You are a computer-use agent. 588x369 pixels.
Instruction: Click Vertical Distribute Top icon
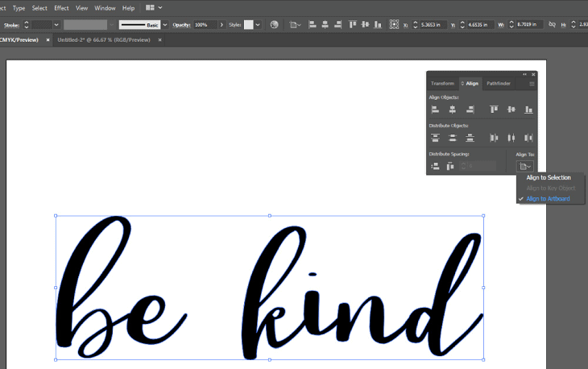pyautogui.click(x=435, y=138)
